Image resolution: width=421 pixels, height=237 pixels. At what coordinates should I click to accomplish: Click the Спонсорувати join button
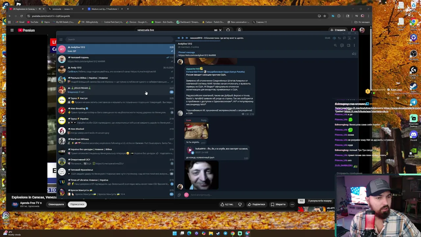[56, 204]
